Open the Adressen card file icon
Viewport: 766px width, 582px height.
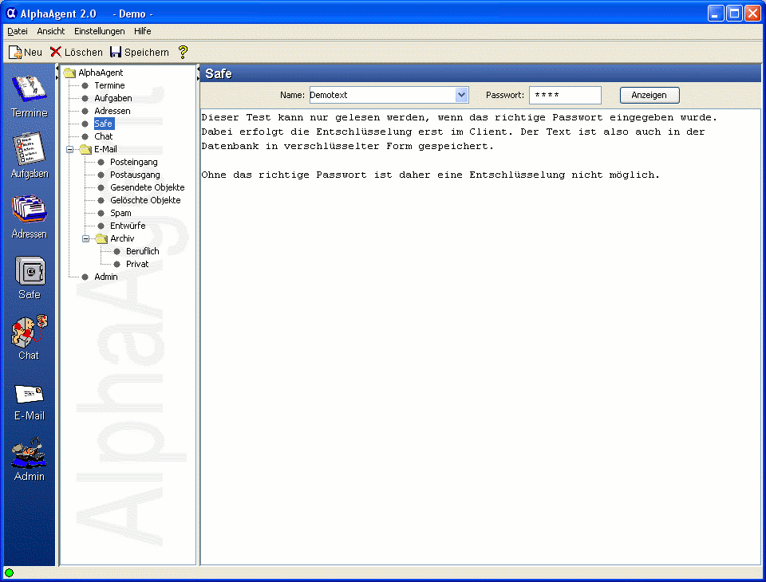coord(29,210)
